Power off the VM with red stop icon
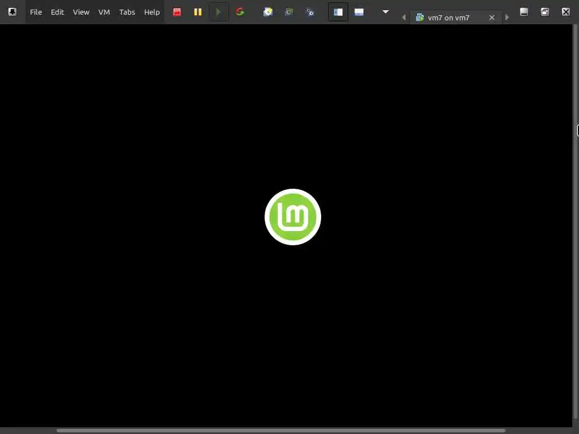The width and height of the screenshot is (579, 434). pos(177,12)
